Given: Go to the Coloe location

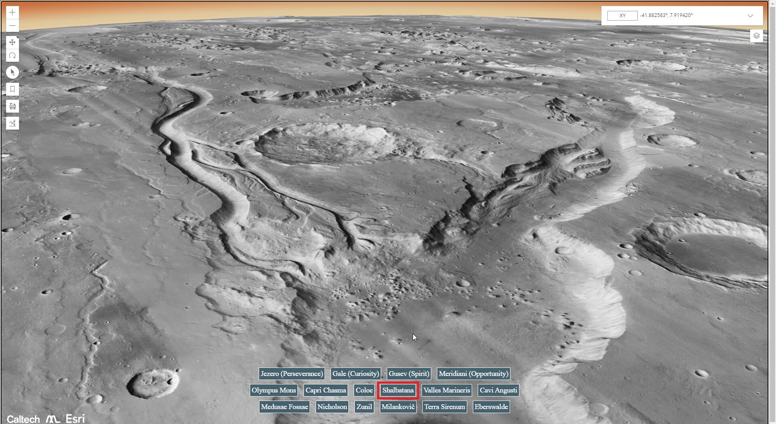Looking at the screenshot, I should tap(364, 390).
